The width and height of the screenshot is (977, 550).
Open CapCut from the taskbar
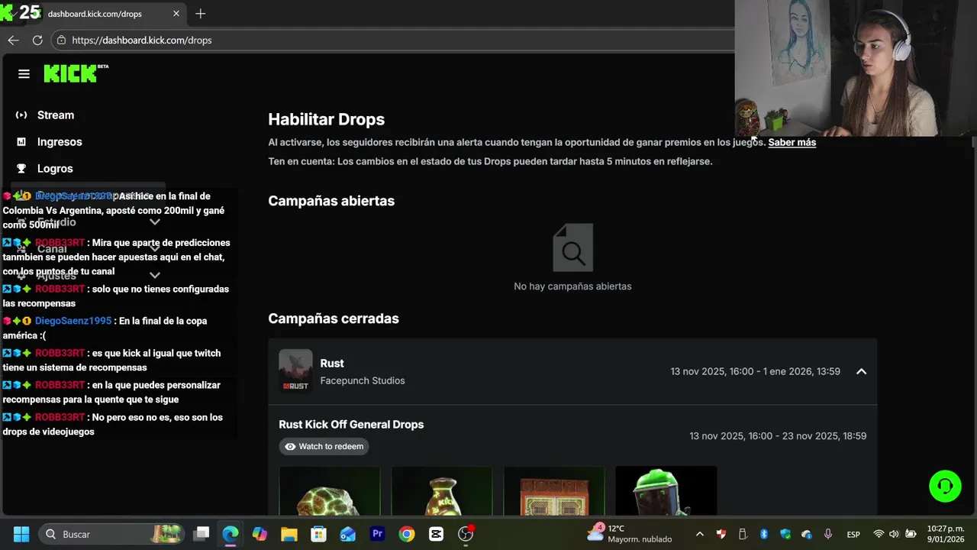coord(436,534)
